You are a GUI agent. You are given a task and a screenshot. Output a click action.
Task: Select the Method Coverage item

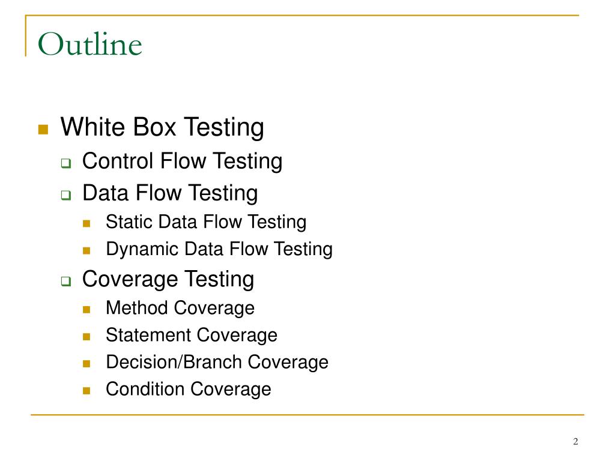(x=180, y=308)
